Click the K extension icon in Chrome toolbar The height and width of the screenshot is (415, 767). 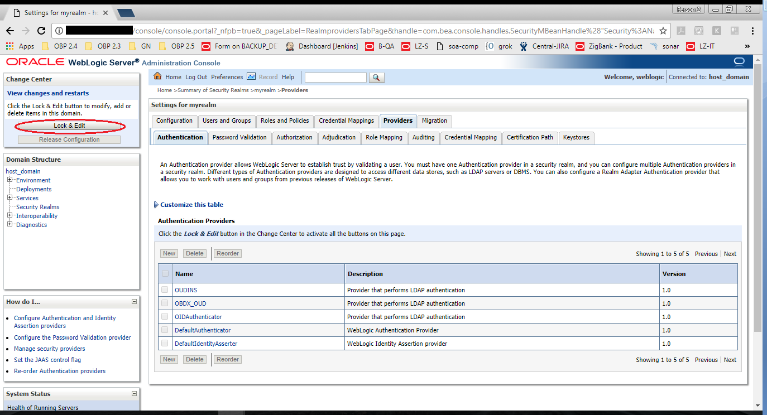click(x=717, y=31)
